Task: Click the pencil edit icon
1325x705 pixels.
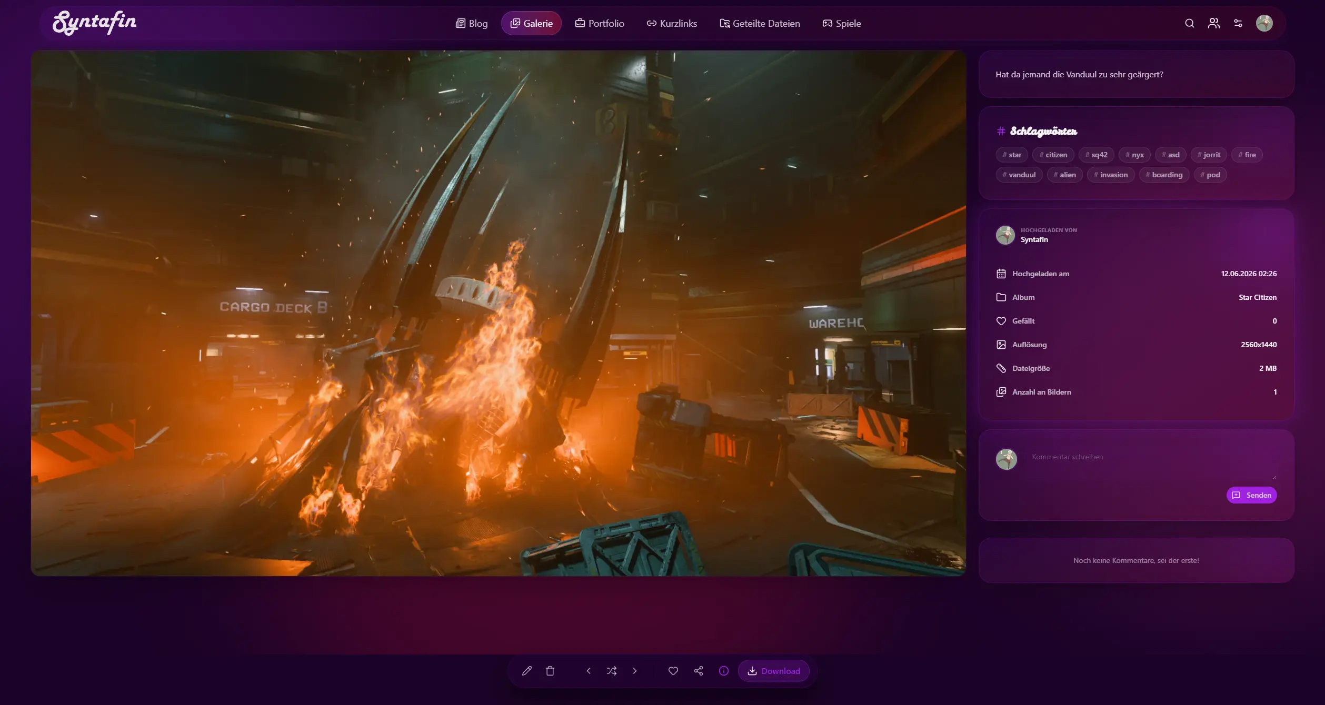Action: click(526, 671)
